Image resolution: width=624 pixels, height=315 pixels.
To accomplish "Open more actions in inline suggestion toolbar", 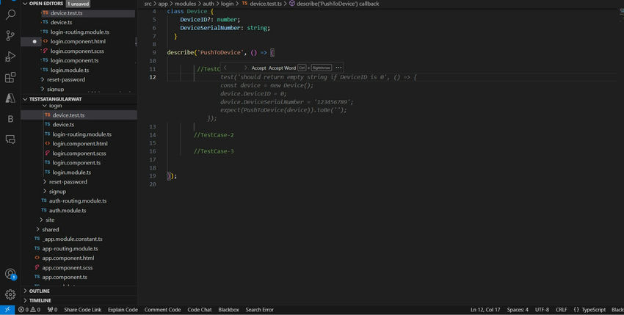I will (338, 68).
